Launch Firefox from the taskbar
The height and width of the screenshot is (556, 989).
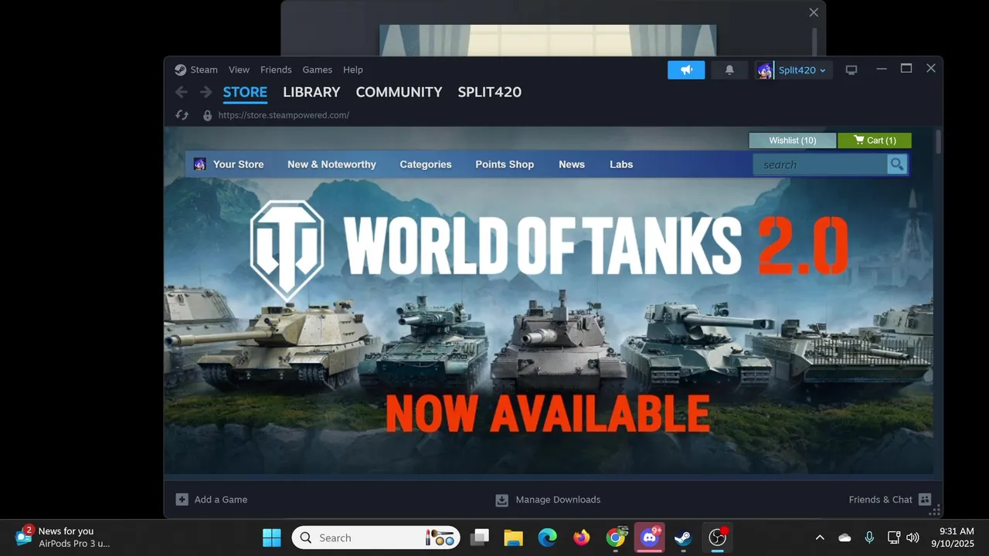(x=582, y=537)
